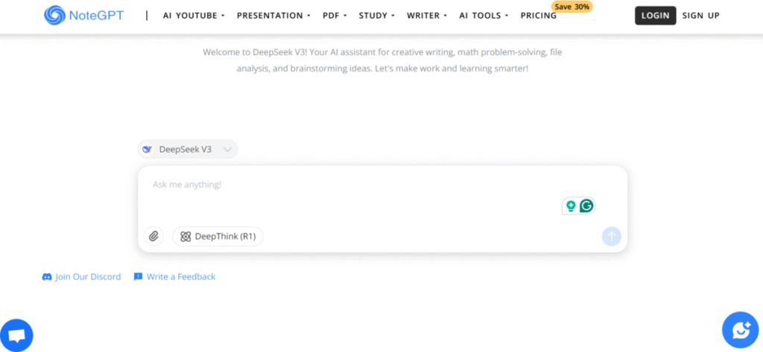Click the NoteGPT swirl logo
Image resolution: width=763 pixels, height=352 pixels.
click(54, 15)
